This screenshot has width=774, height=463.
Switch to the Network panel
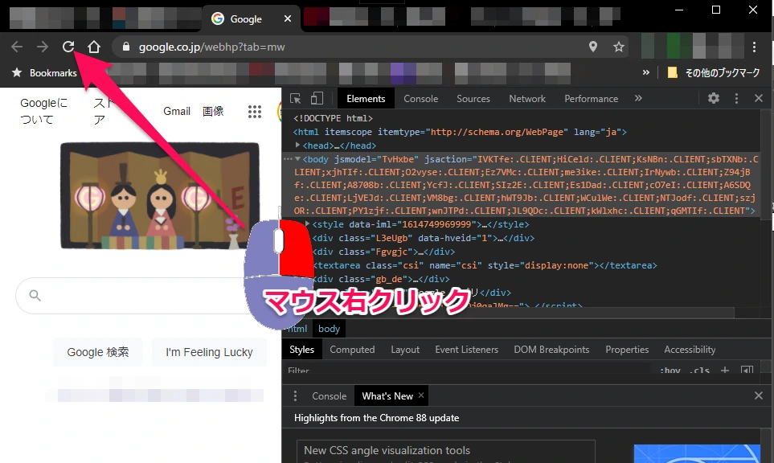pos(526,98)
